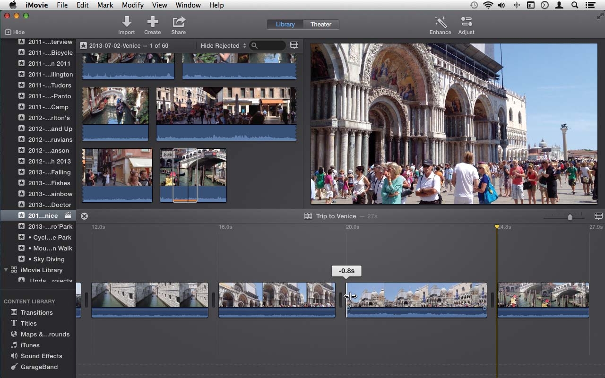The image size is (605, 378).
Task: Click the timeline filmstrip appearance icon
Action: pyautogui.click(x=598, y=216)
